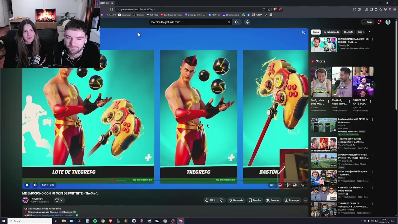
Task: Open the RULETA bookmark
Action: click(x=257, y=15)
